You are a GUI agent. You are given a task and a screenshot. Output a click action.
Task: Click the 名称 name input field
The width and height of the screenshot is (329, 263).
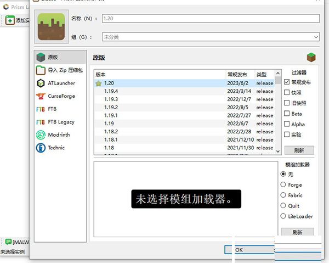pos(211,19)
